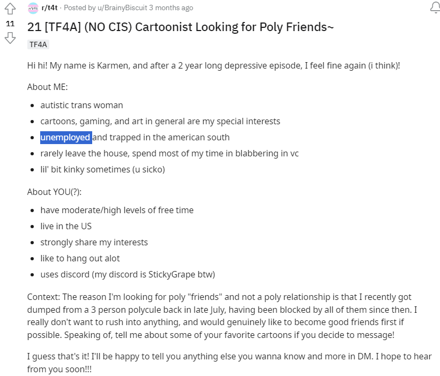
Task: Click the "I guess that's it!" closing paragraph
Action: [229, 363]
